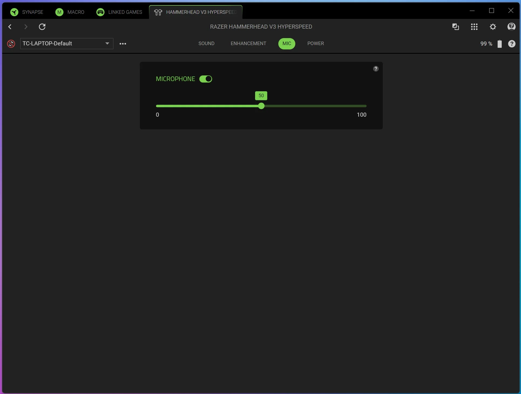Open the TC-LAPTOP-Default profile dropdown
Viewport: 521px width, 394px height.
pos(67,43)
